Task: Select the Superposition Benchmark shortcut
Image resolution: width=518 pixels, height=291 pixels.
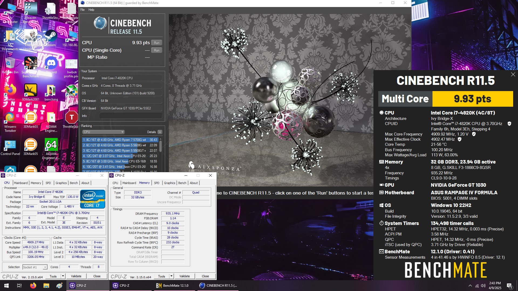Action: pyautogui.click(x=30, y=67)
